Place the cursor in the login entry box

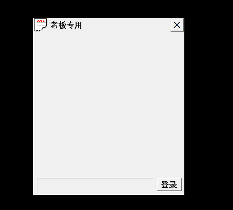tap(95, 185)
